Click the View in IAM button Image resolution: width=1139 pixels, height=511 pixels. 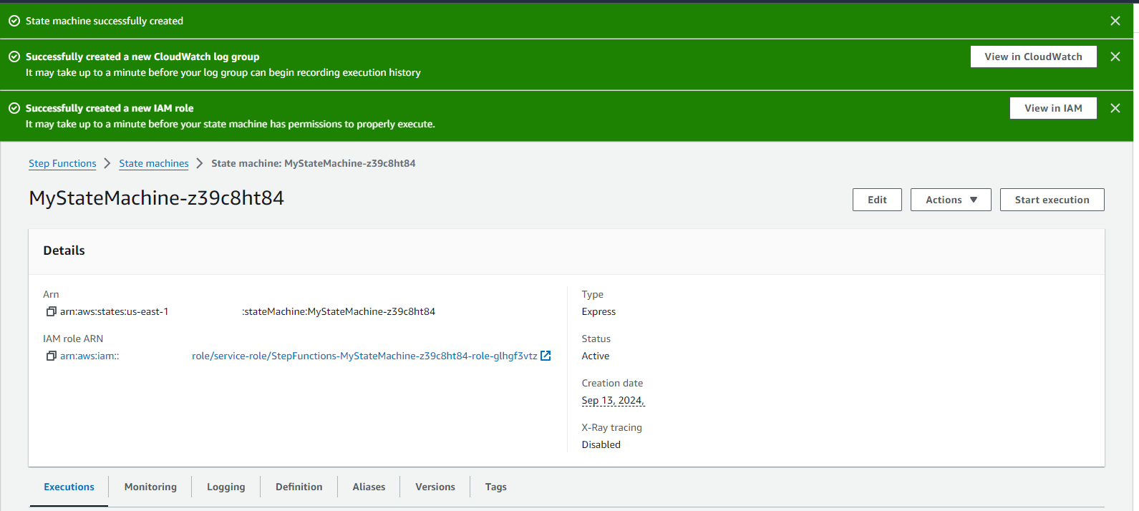coord(1053,108)
